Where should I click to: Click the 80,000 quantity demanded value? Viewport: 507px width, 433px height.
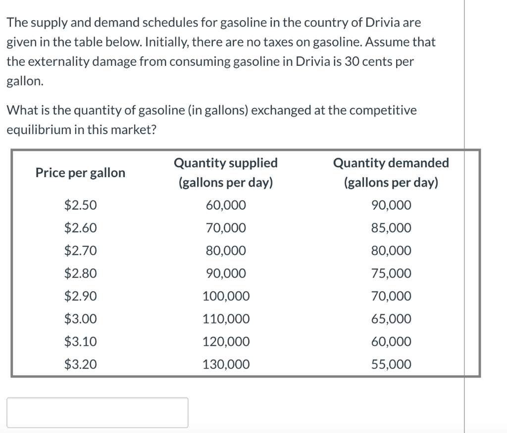[x=391, y=250]
